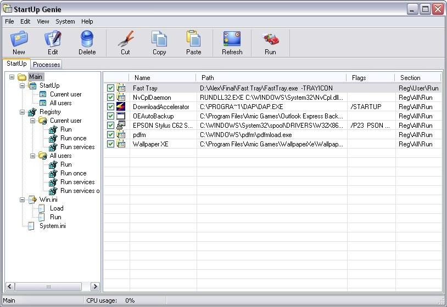Image resolution: width=447 pixels, height=307 pixels.
Task: Open the Edit menu
Action: point(25,21)
